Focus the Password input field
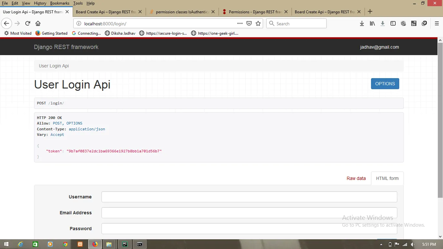Screen dimensions: 443x249 (x=249, y=229)
